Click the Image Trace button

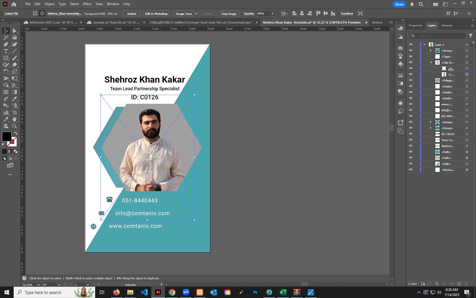point(184,14)
